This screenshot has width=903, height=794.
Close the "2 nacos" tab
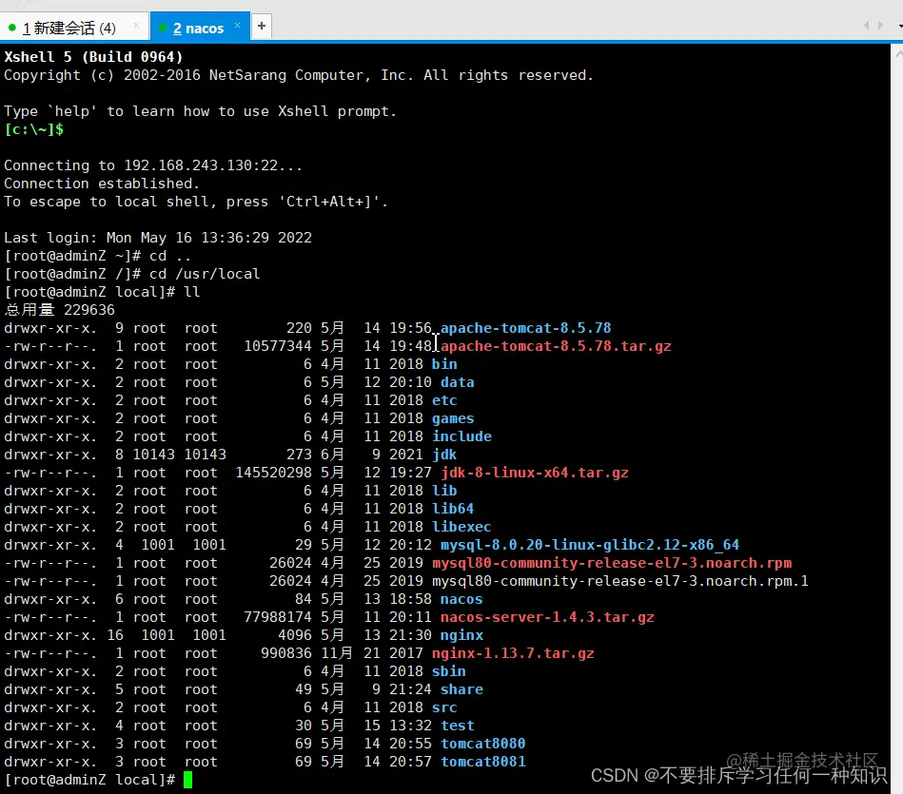237,26
